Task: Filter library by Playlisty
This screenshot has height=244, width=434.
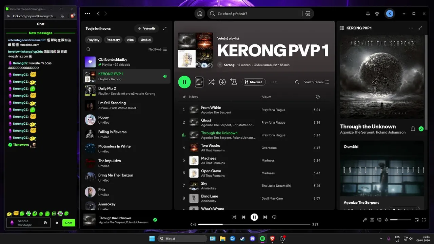Action: coord(94,40)
